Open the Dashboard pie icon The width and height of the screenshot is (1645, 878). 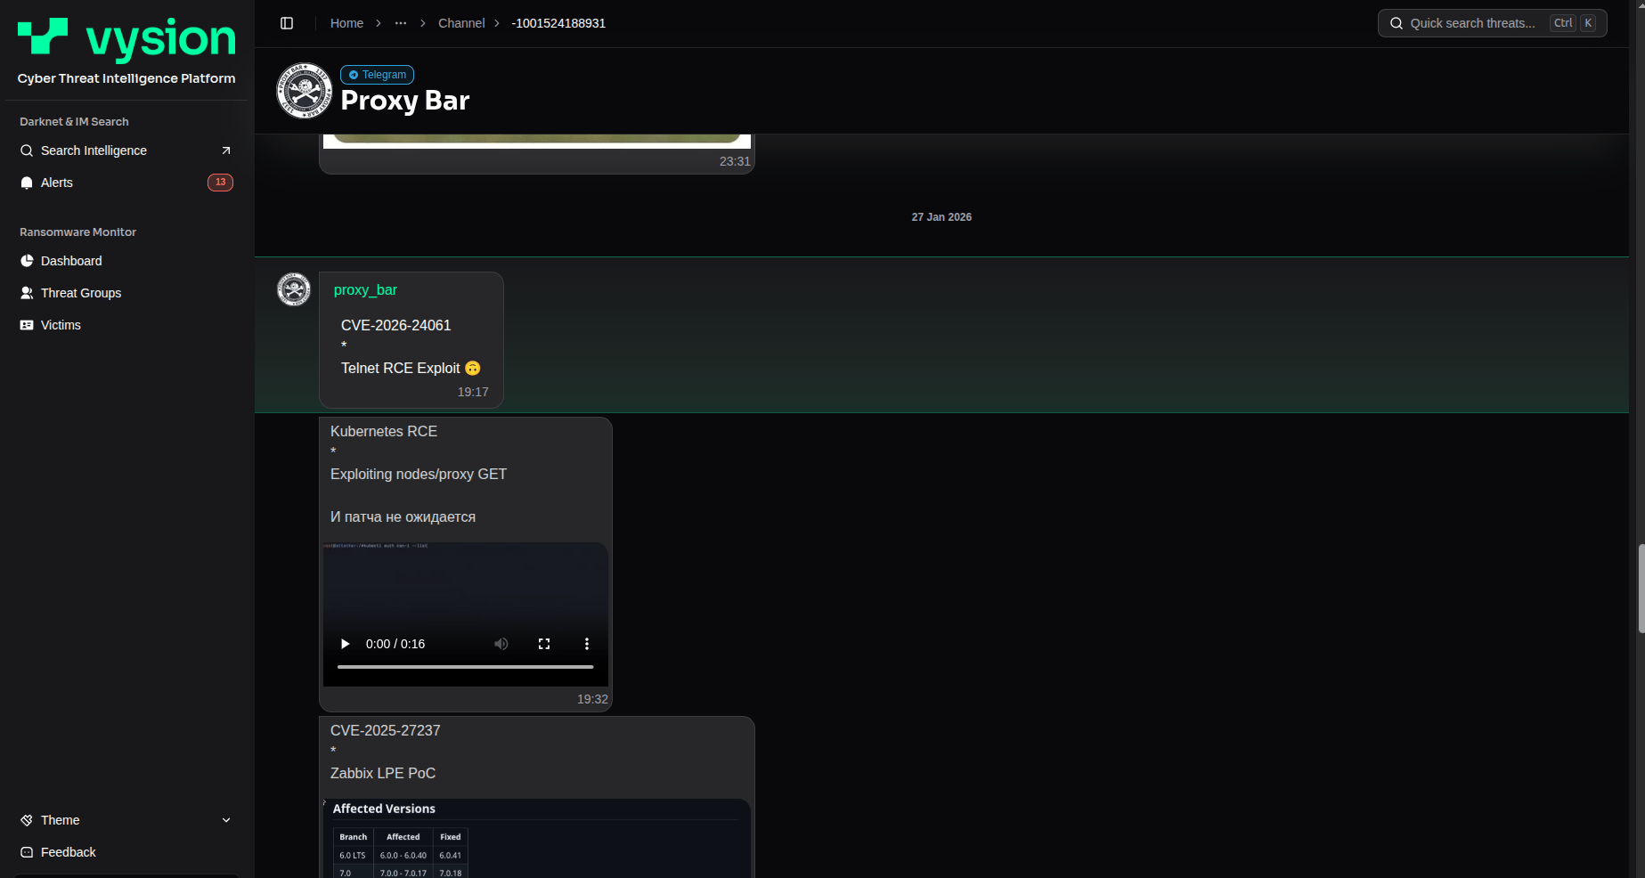27,261
